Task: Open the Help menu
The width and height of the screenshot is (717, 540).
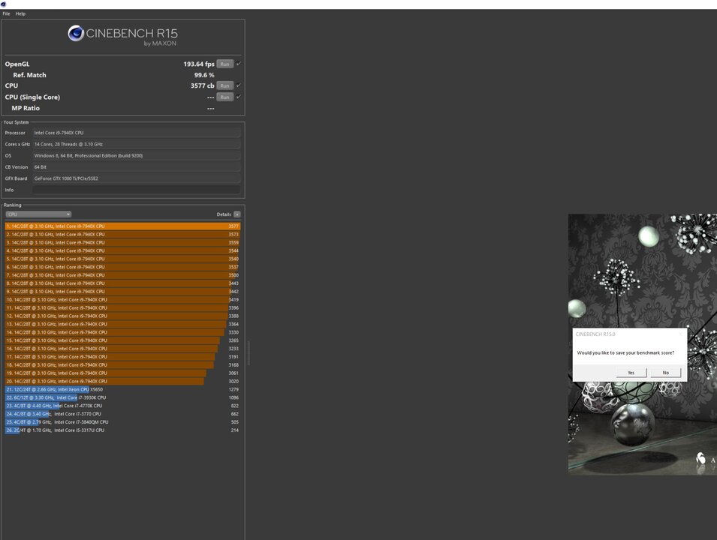Action: [20, 13]
